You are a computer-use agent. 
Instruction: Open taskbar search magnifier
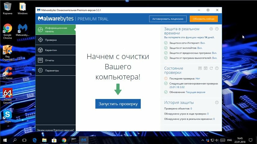15,140
